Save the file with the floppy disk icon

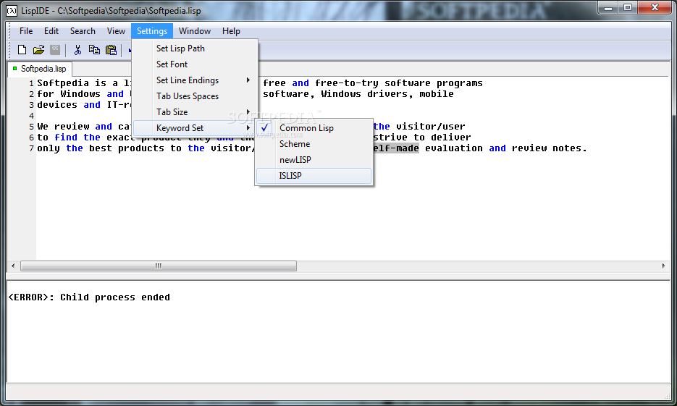coord(55,50)
